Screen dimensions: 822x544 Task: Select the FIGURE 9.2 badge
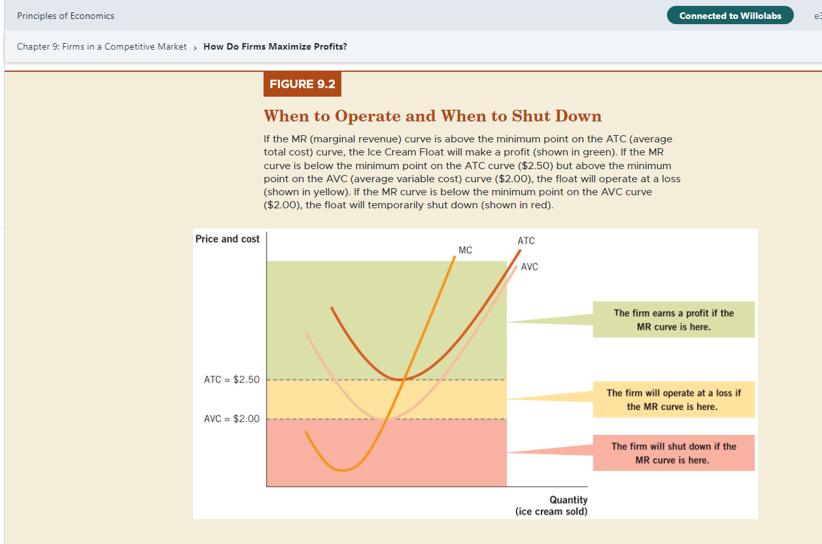pos(302,84)
